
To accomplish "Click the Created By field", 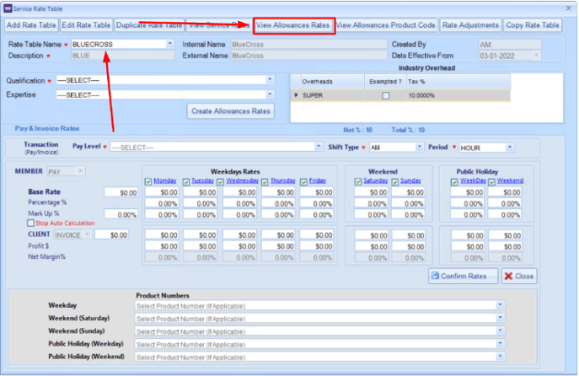I will pos(510,45).
